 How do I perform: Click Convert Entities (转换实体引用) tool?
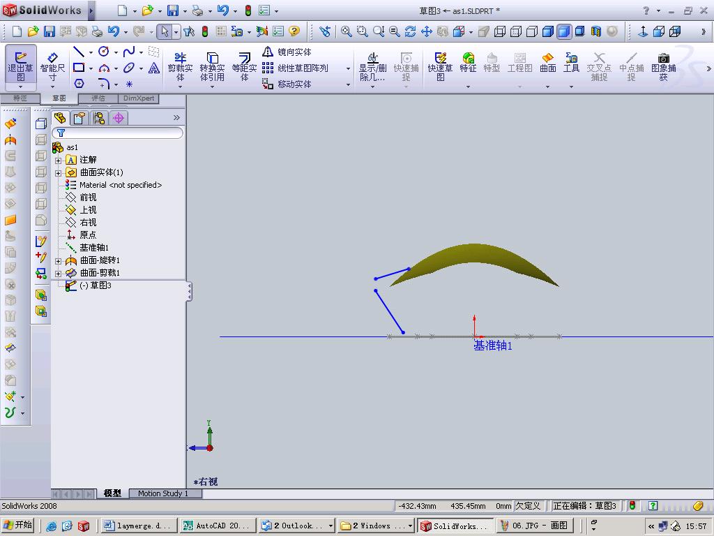212,66
